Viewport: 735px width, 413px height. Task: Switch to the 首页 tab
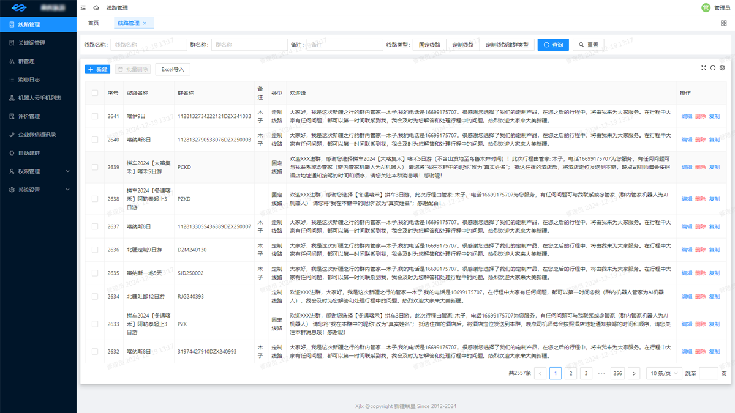(x=93, y=23)
